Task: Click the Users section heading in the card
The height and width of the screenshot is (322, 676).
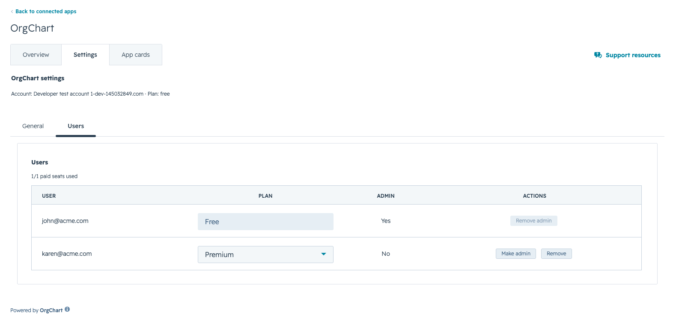Action: [x=40, y=162]
